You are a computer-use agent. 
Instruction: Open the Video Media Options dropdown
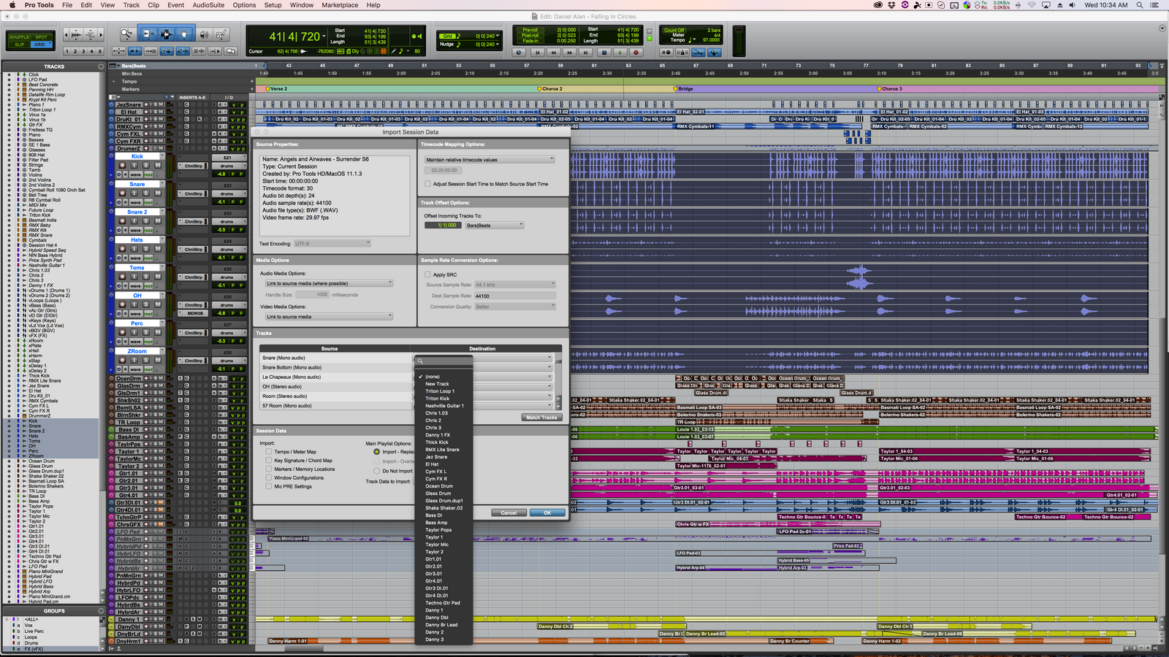[x=329, y=317]
